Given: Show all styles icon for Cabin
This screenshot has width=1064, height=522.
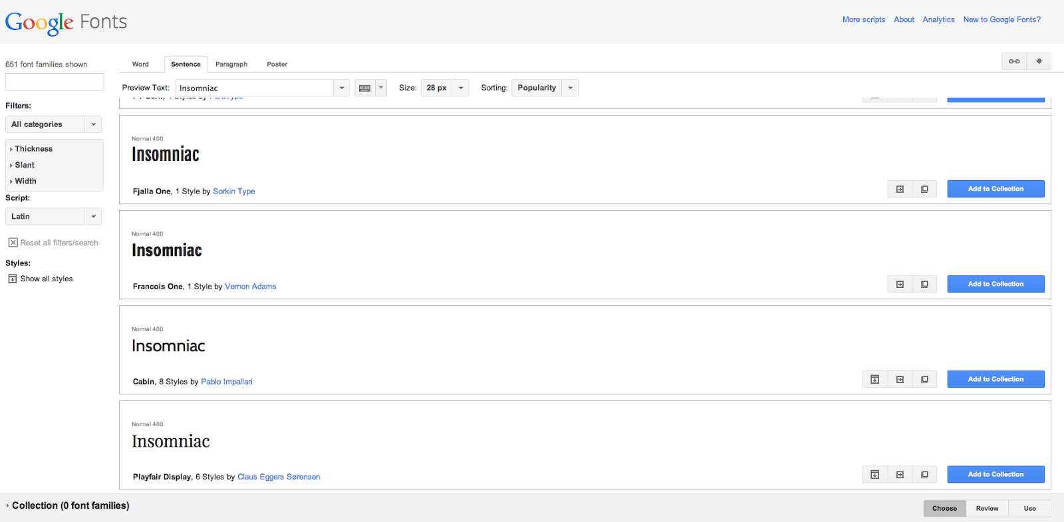Looking at the screenshot, I should tap(874, 380).
